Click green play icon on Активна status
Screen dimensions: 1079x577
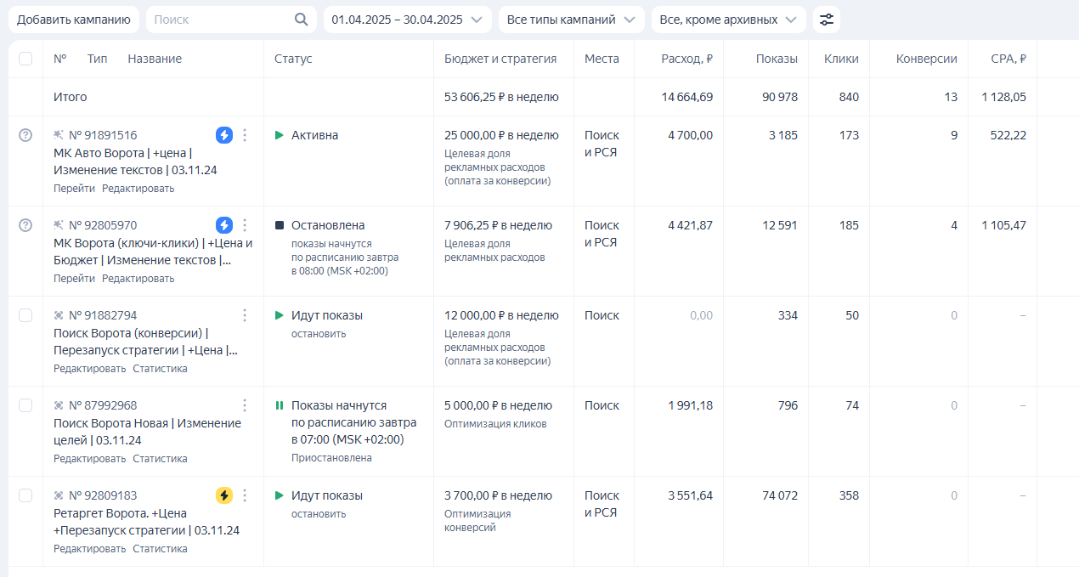(278, 134)
